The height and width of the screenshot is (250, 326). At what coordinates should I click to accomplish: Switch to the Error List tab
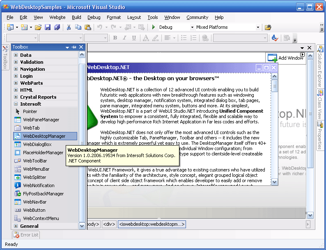26,235
